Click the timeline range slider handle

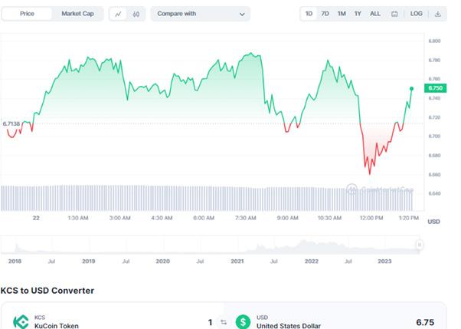click(x=419, y=245)
